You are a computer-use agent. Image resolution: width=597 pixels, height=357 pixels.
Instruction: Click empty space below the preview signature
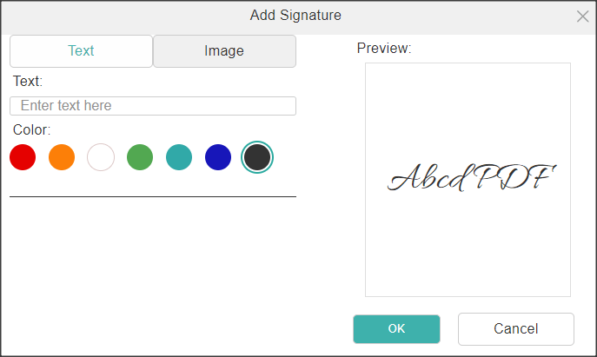pos(468,252)
